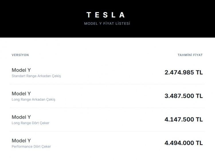The width and height of the screenshot is (215, 161).
Task: Click divider line below Standart Range row
Action: tap(107, 84)
